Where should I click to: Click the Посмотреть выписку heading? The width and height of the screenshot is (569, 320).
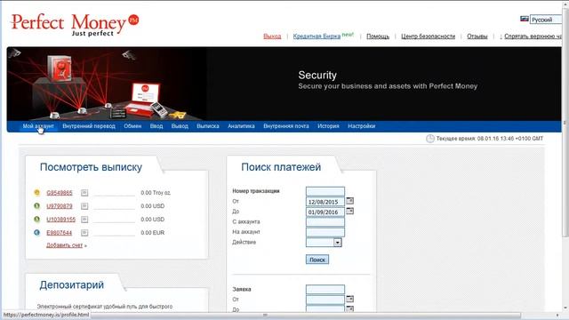point(91,167)
